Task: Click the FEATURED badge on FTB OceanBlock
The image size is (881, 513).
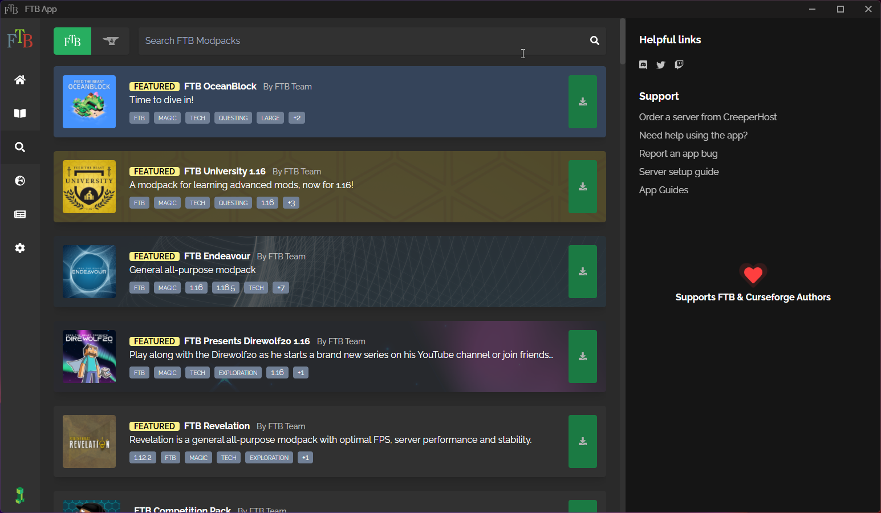Action: pos(155,87)
